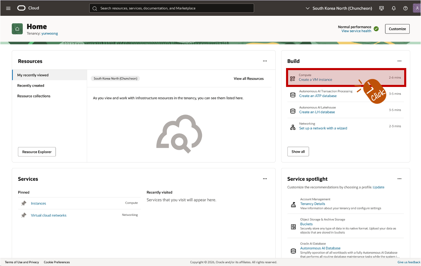
Task: Click the Autonomous AI Database icon
Action: pyautogui.click(x=293, y=251)
